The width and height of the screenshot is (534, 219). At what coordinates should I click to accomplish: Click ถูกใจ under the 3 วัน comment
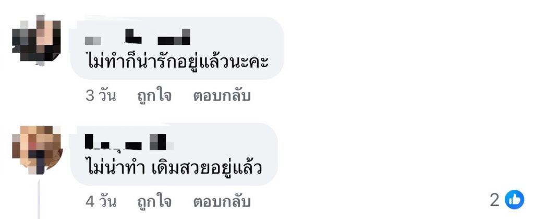point(154,96)
